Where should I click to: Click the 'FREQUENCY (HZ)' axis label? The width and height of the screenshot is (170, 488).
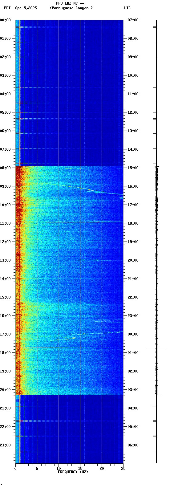[73, 472]
